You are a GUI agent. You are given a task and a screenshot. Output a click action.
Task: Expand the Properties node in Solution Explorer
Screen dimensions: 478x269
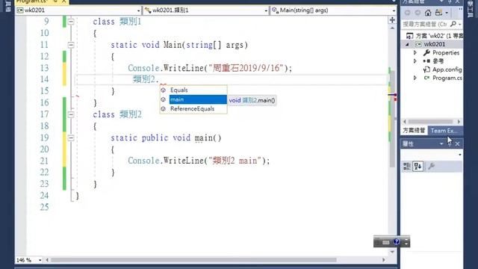(415, 53)
